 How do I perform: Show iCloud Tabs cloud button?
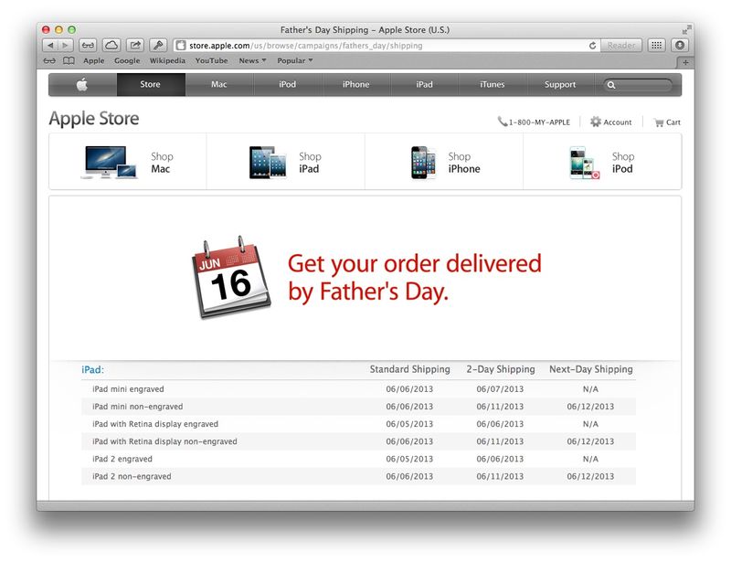coord(111,46)
